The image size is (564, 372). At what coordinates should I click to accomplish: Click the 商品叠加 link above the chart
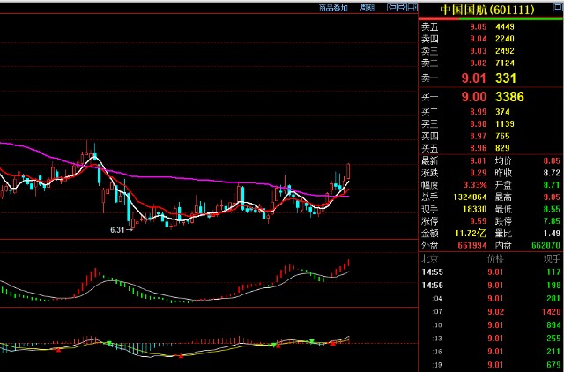[x=333, y=8]
